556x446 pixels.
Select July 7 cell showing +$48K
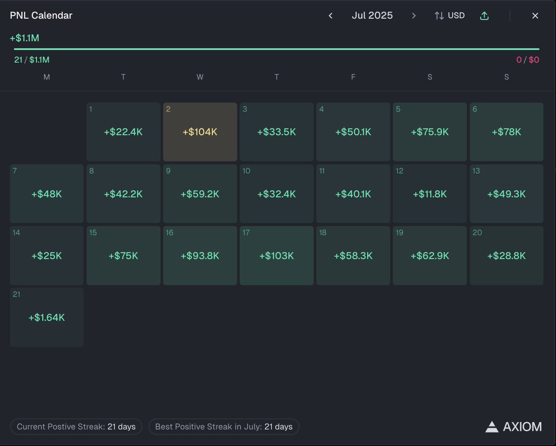click(x=47, y=194)
